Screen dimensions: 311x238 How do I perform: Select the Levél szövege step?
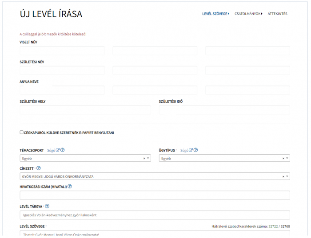[215, 14]
